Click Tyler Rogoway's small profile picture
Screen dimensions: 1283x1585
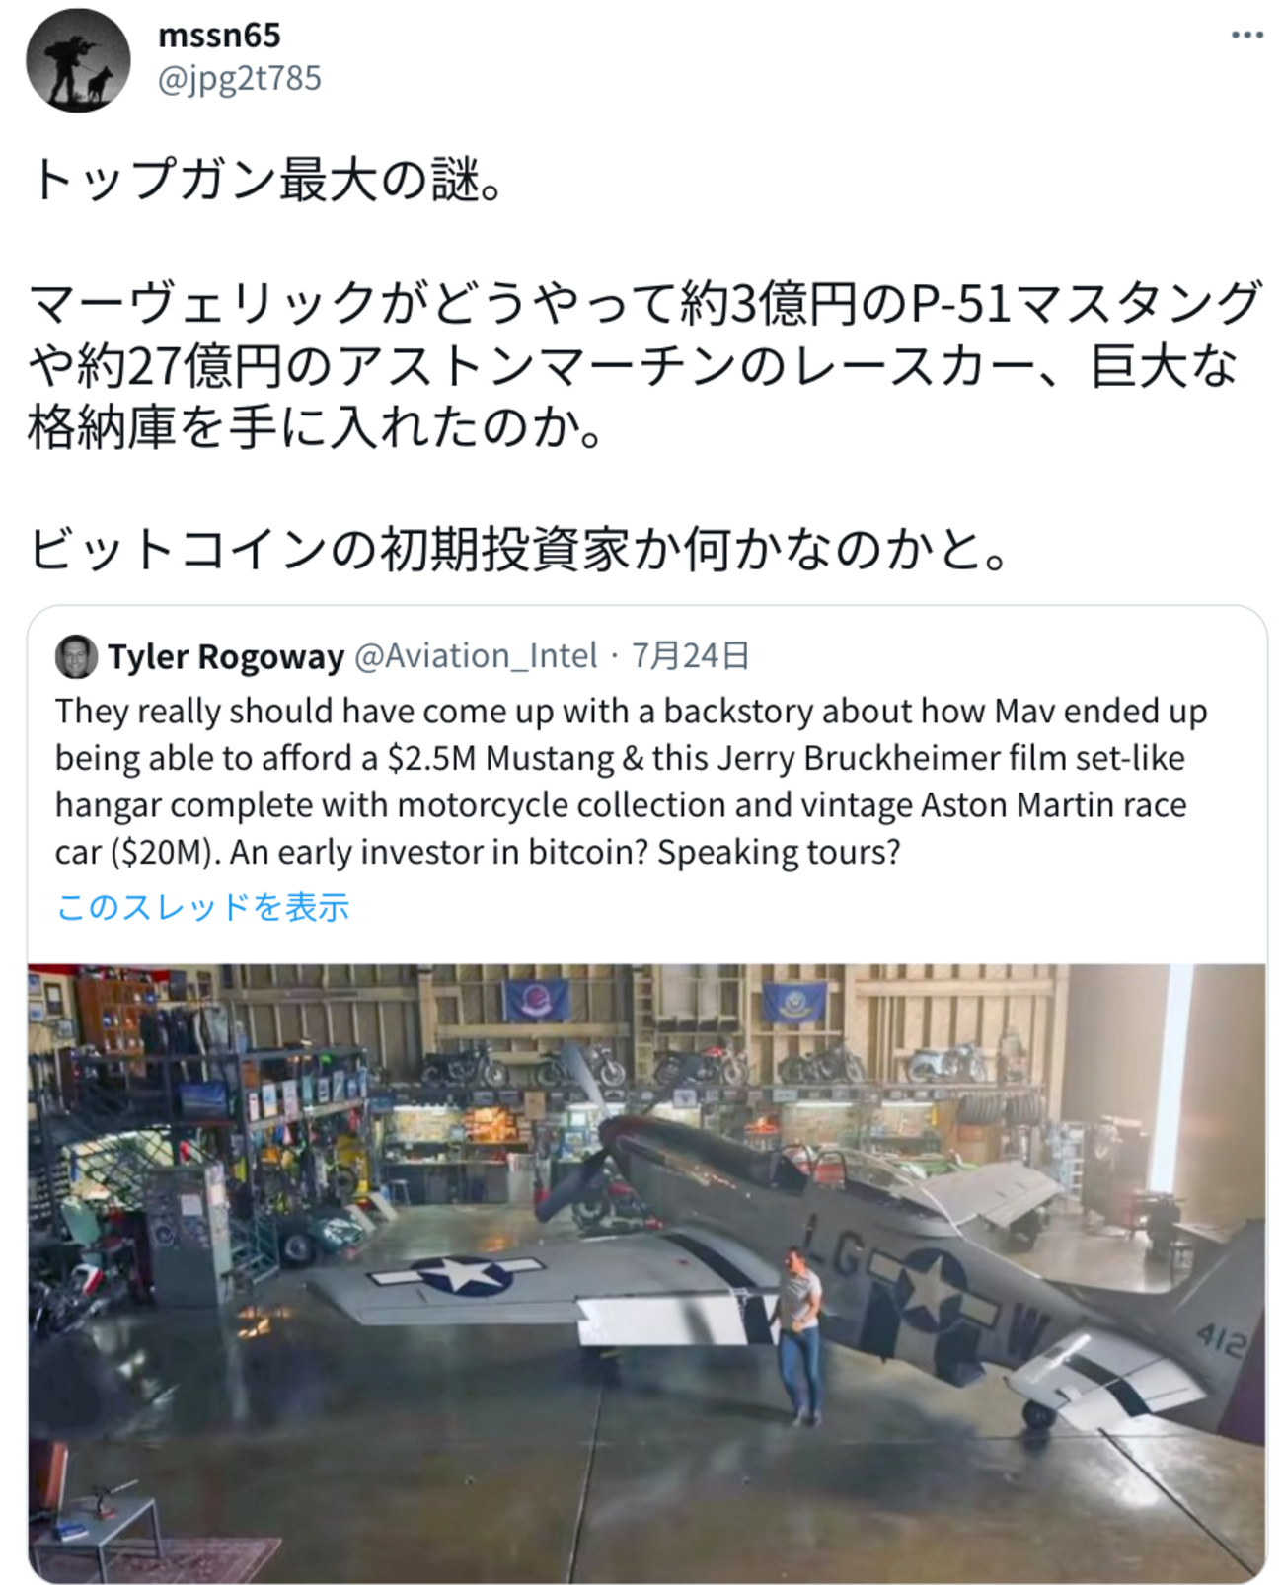tap(76, 656)
